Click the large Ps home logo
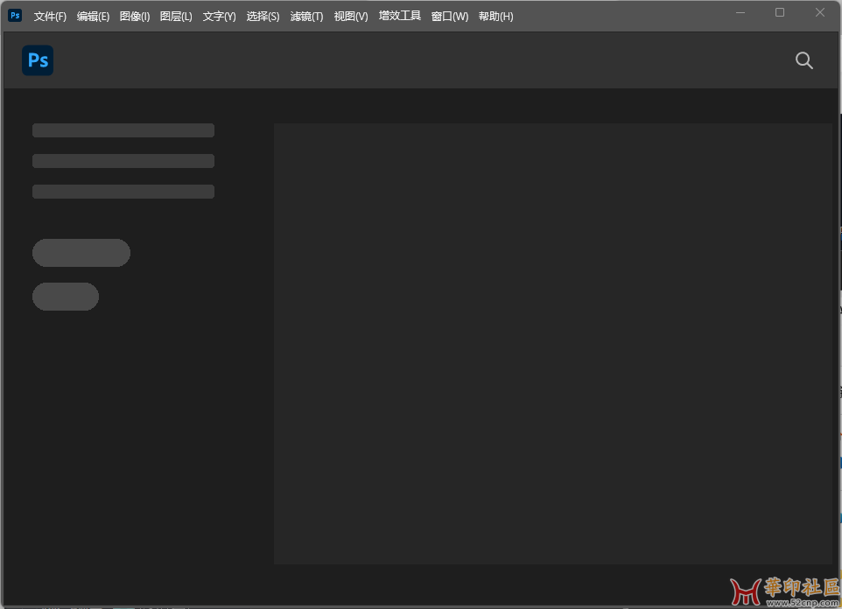 38,60
